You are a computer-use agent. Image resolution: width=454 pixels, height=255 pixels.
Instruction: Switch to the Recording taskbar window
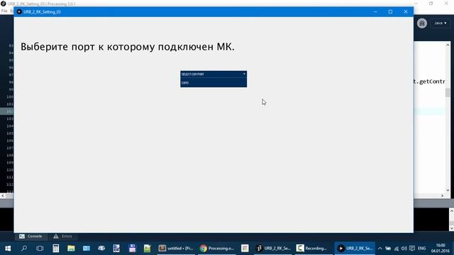313,249
